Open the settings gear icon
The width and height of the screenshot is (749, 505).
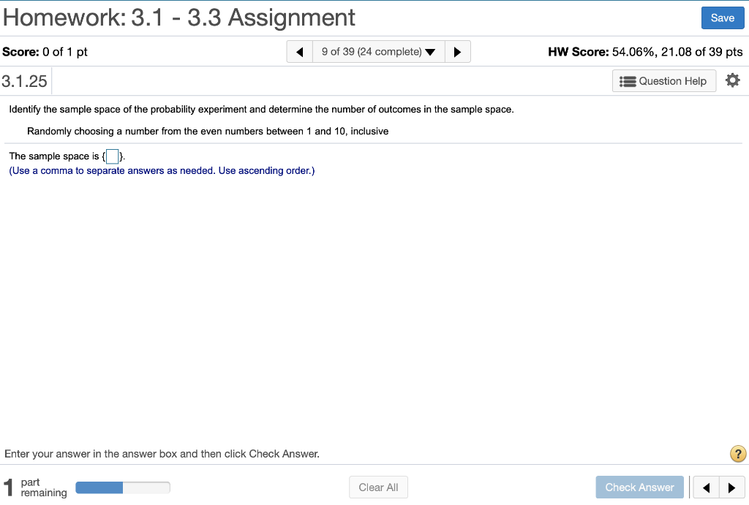732,80
